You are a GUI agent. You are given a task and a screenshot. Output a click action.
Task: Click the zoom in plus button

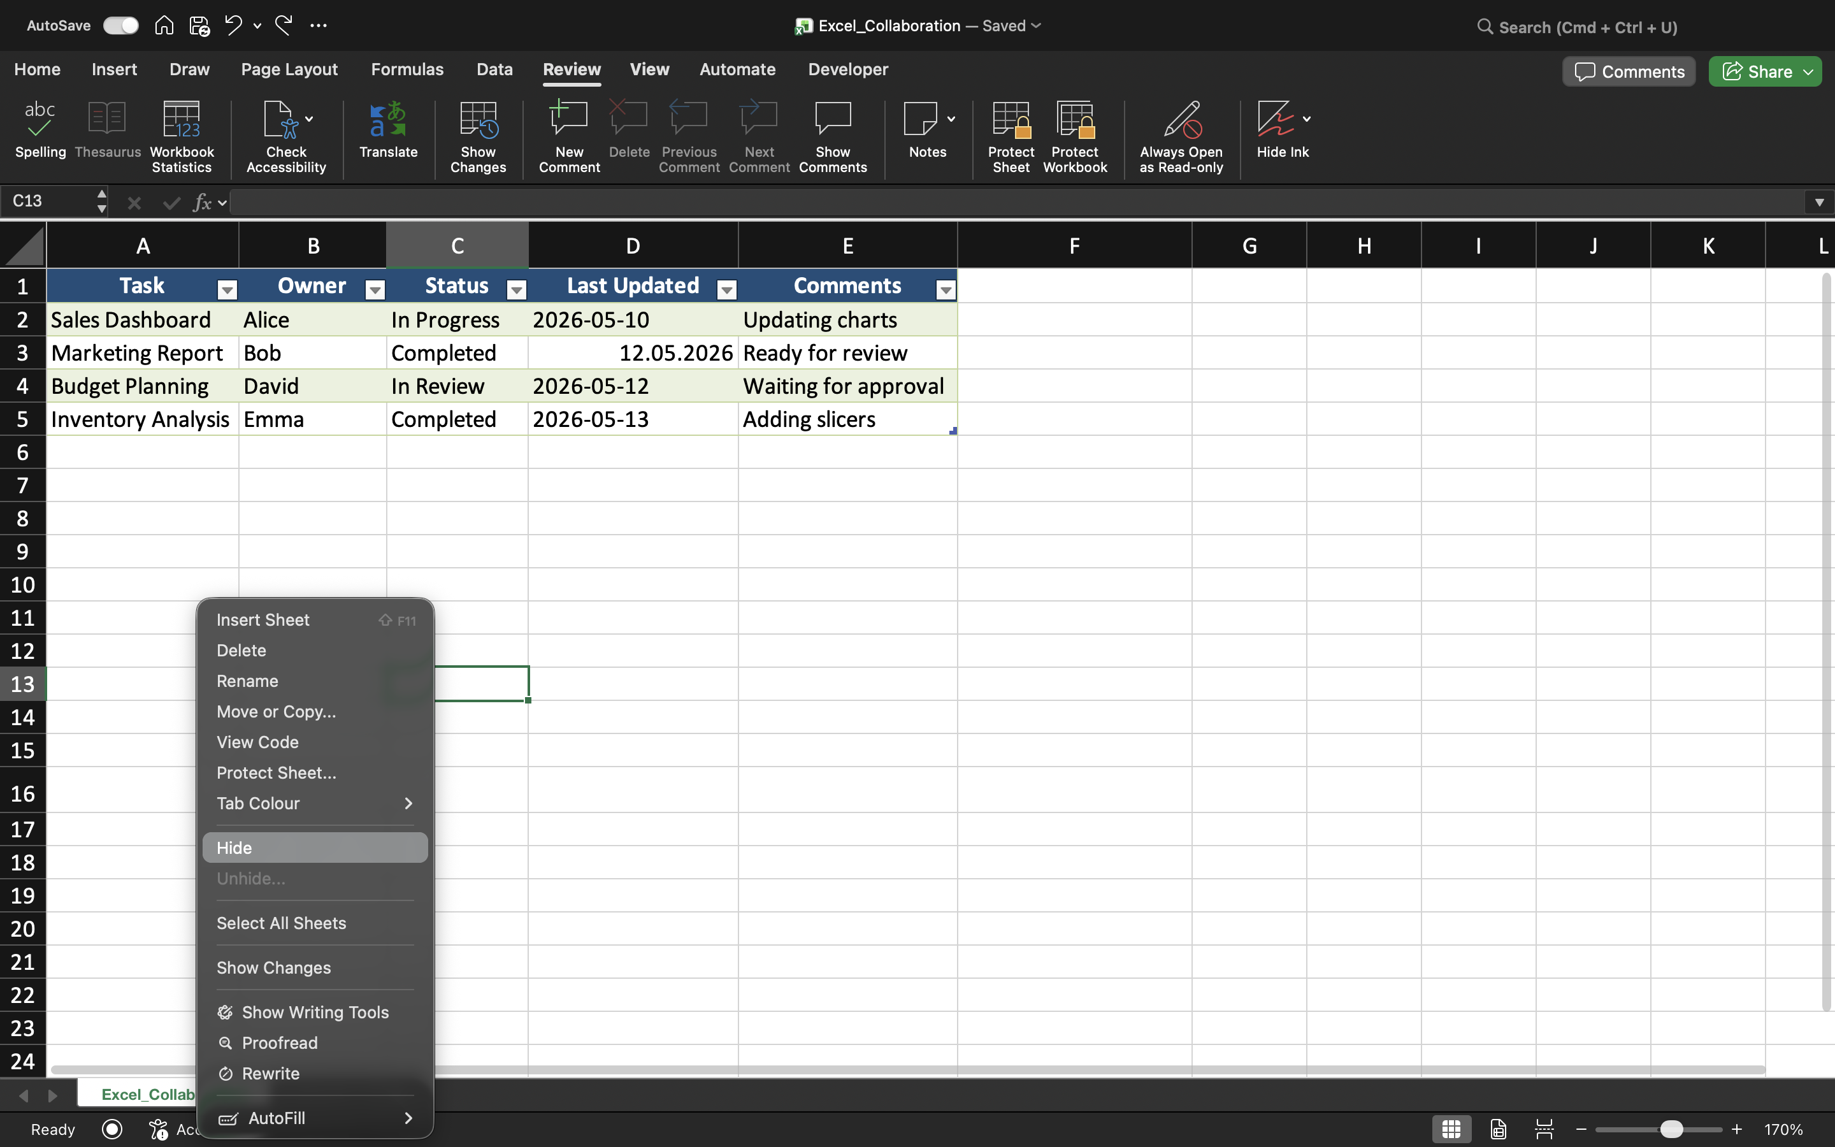[1736, 1130]
